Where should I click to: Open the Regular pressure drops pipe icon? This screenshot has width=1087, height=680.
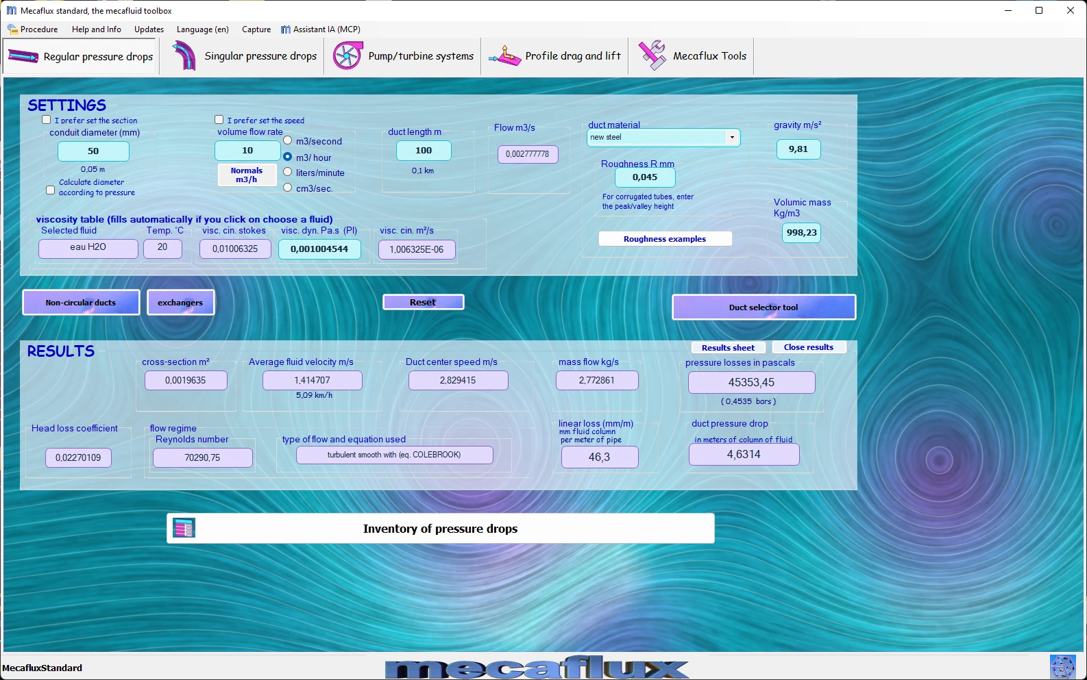[x=23, y=56]
